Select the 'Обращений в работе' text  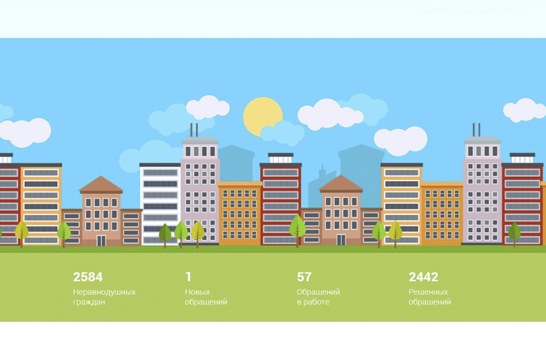coord(318,296)
